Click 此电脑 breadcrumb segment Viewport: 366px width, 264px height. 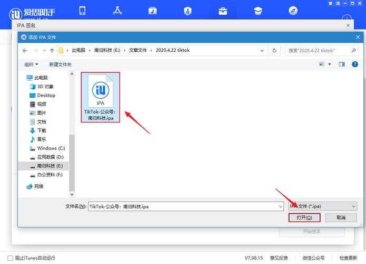[78, 50]
